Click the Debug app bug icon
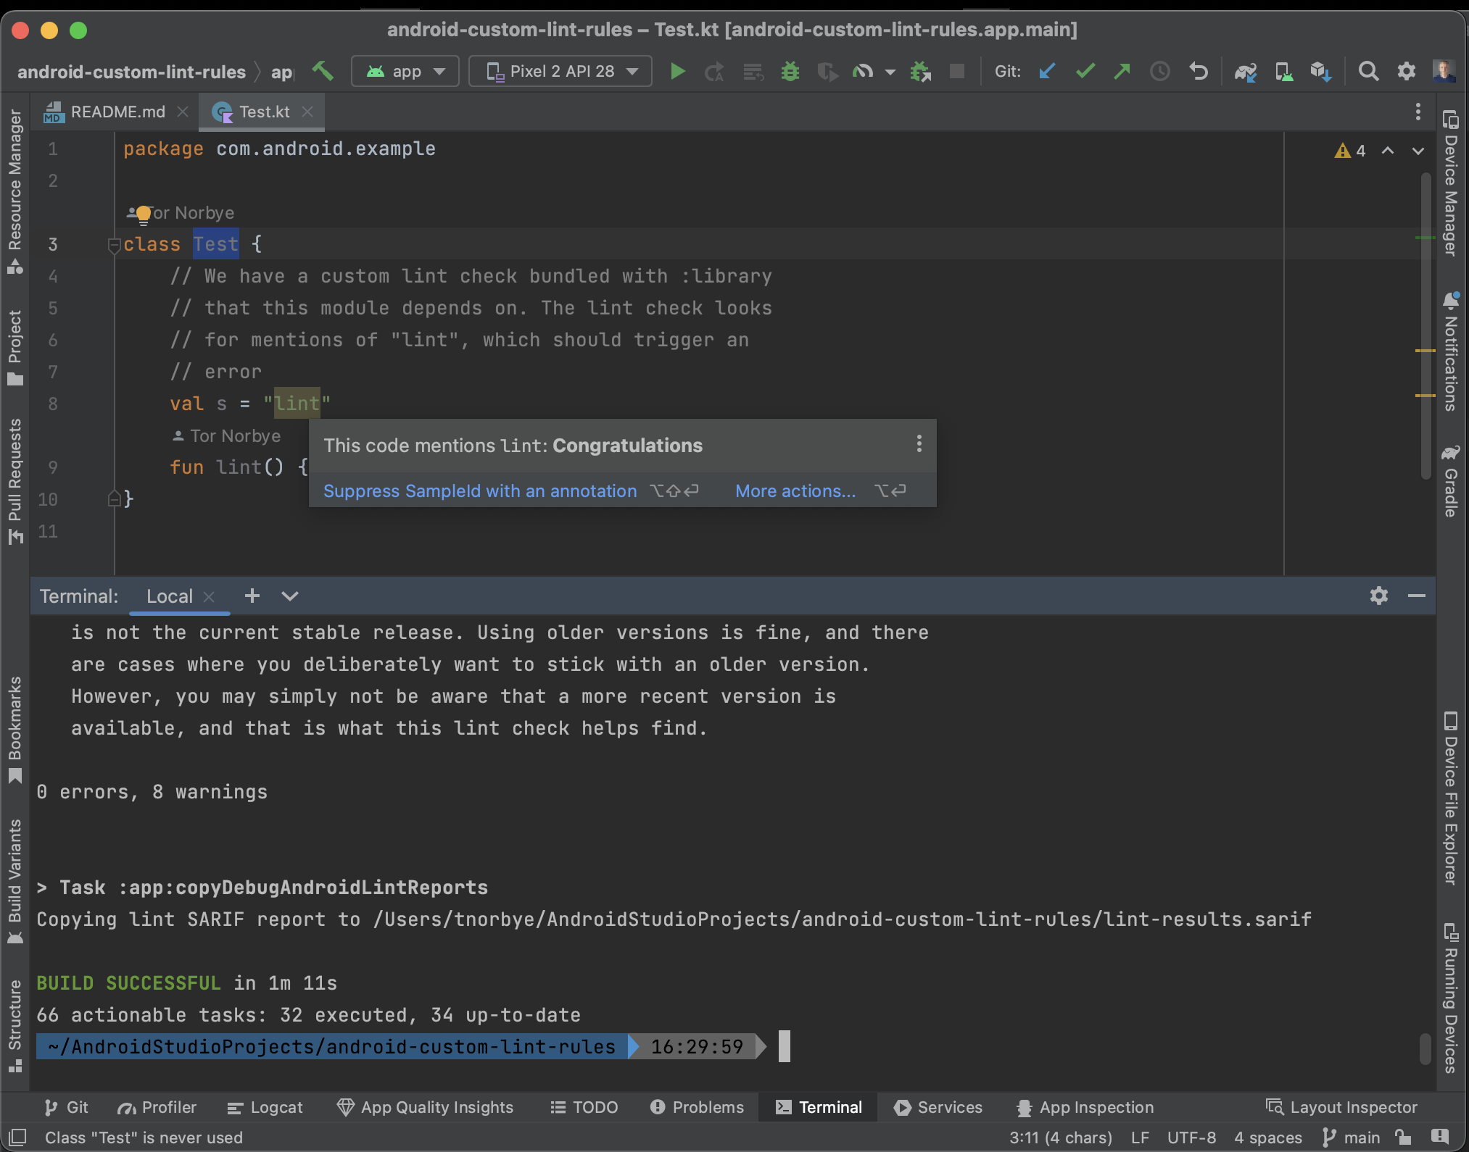 click(x=790, y=71)
